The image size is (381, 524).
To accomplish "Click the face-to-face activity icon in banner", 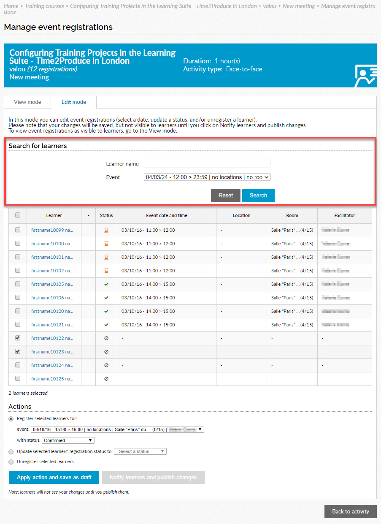I will tap(365, 76).
